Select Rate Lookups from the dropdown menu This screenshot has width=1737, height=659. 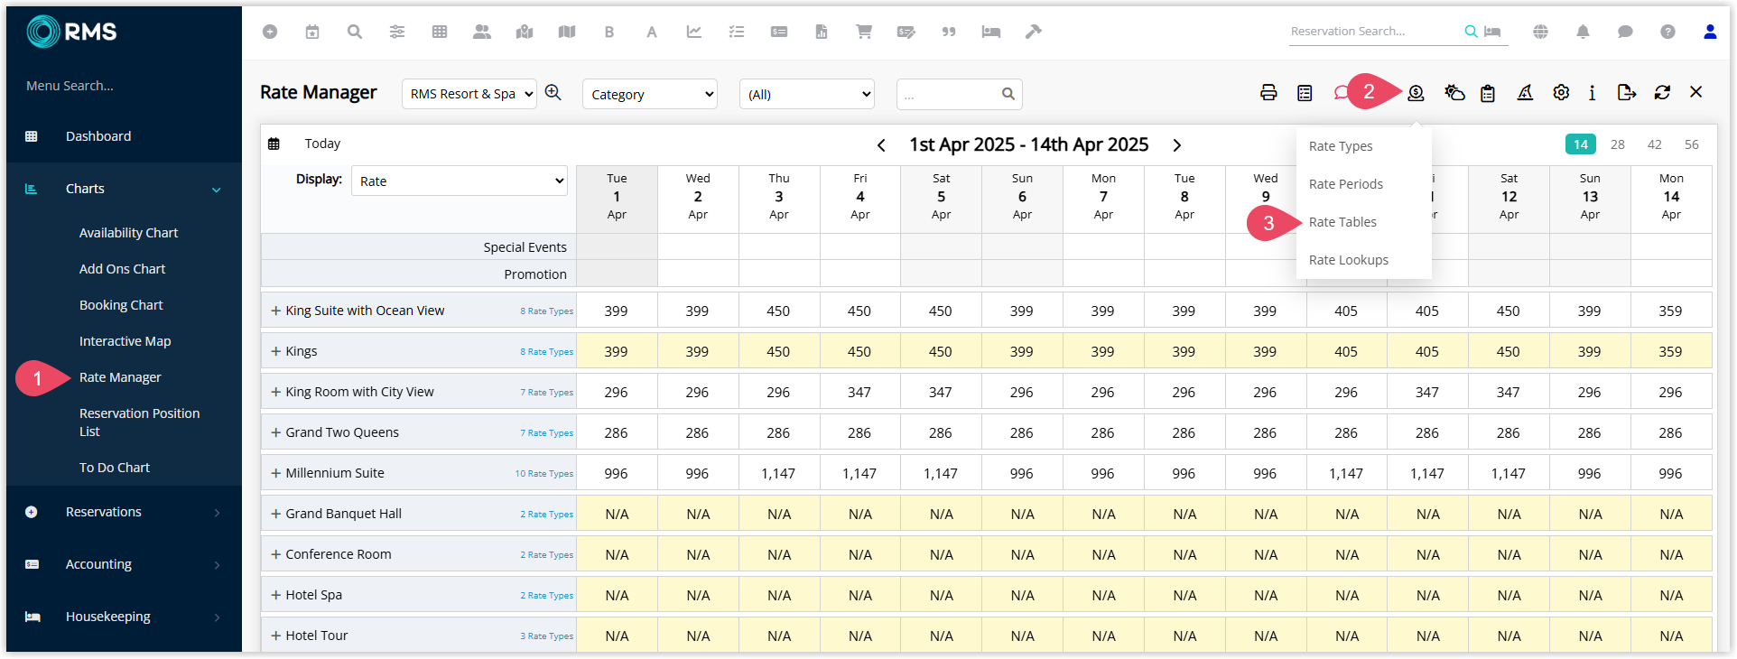point(1349,260)
